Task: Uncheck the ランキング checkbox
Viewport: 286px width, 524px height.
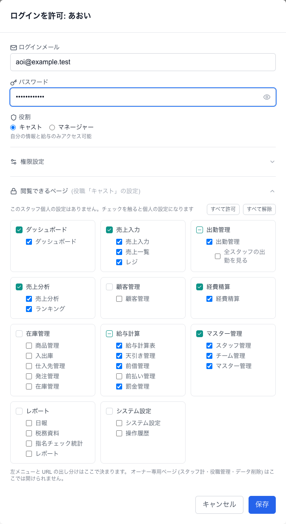Action: (x=29, y=309)
